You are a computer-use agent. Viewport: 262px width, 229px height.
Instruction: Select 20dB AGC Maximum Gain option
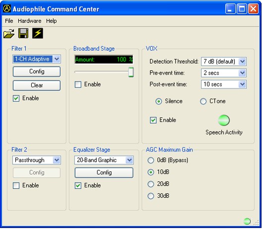(151, 184)
